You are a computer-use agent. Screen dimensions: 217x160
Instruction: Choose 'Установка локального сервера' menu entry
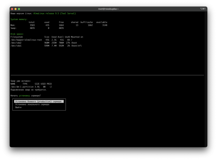click(32, 104)
